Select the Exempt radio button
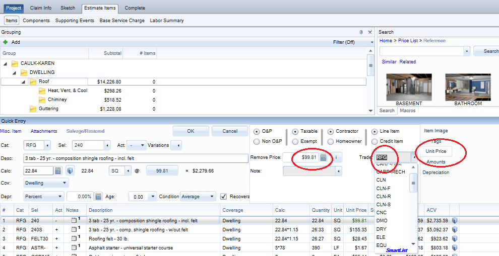 (295, 141)
